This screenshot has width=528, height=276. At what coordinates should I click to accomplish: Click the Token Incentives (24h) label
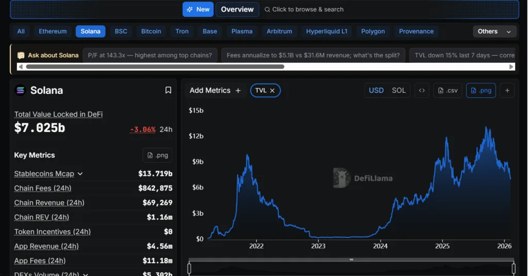click(x=52, y=232)
